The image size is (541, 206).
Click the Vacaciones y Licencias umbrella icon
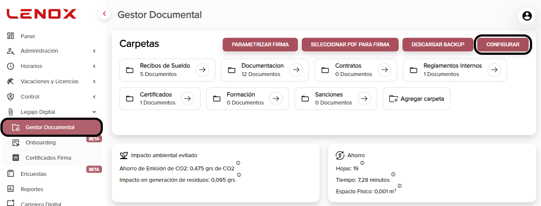(11, 82)
